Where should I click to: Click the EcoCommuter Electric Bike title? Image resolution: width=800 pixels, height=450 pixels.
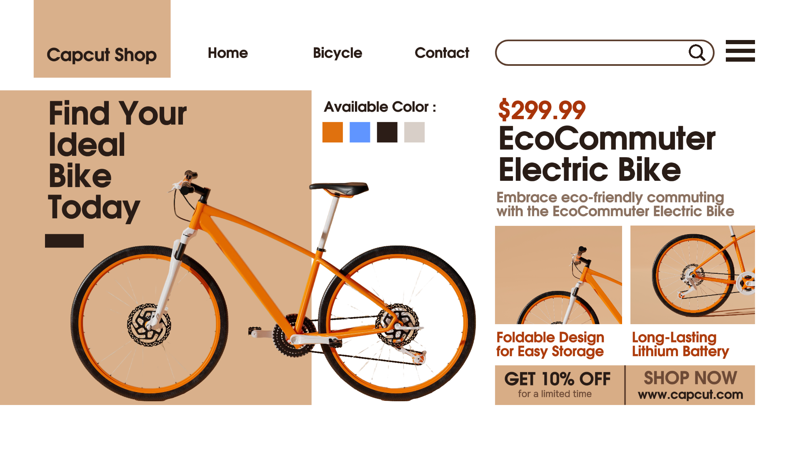click(x=606, y=154)
